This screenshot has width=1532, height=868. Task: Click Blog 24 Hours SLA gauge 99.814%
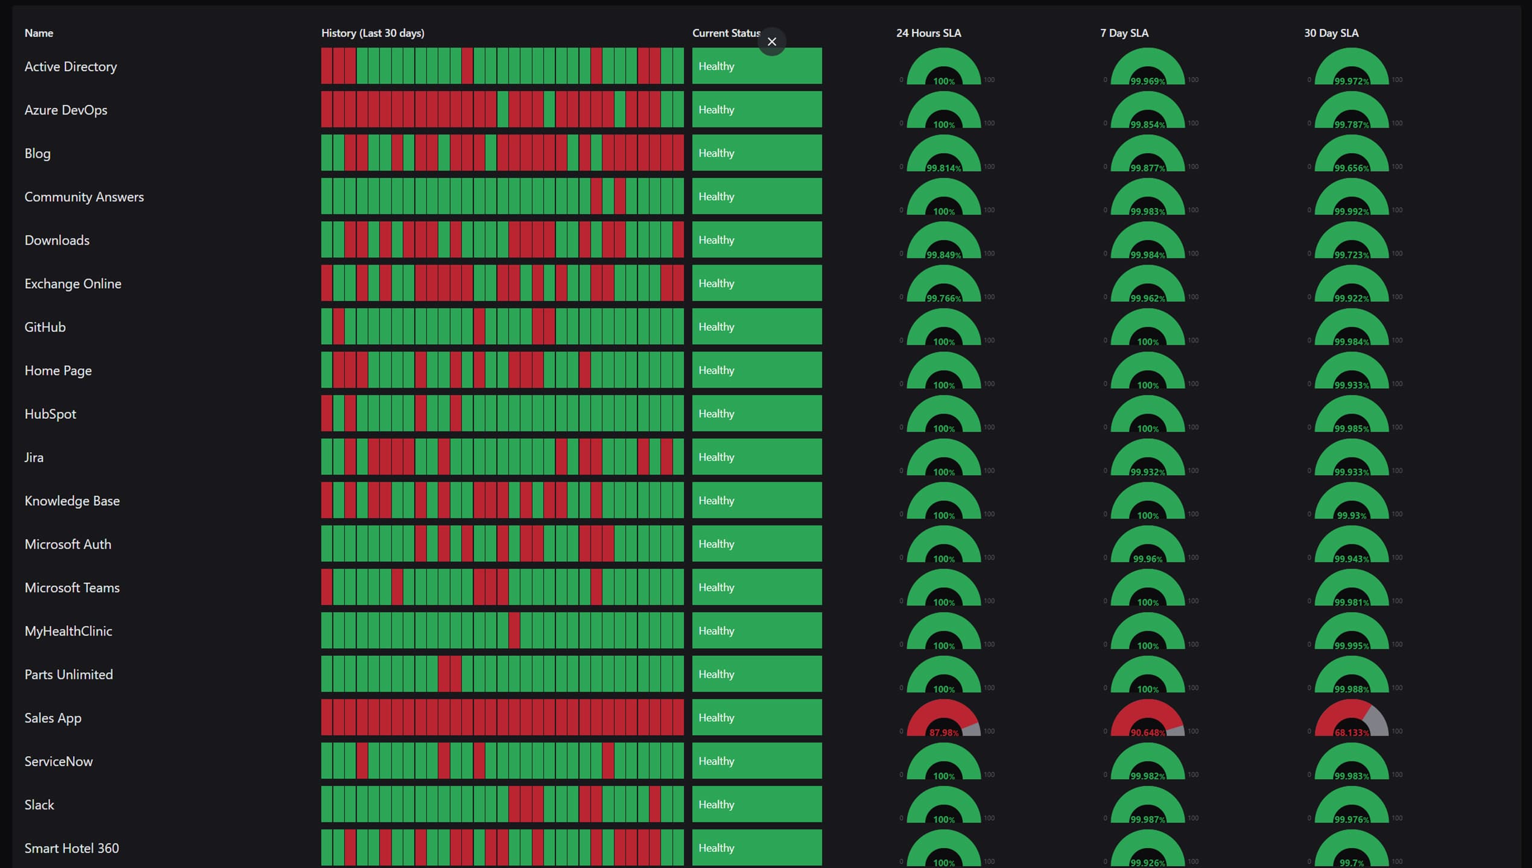(944, 154)
